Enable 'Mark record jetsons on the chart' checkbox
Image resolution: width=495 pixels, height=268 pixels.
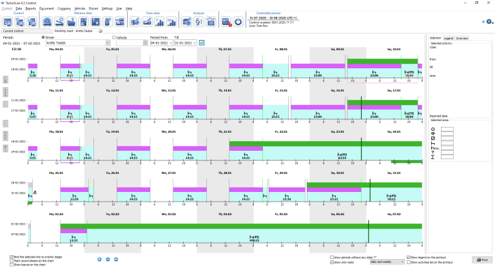coord(10,261)
